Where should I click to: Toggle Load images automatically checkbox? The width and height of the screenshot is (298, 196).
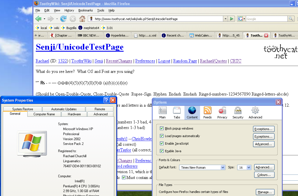point(162,136)
